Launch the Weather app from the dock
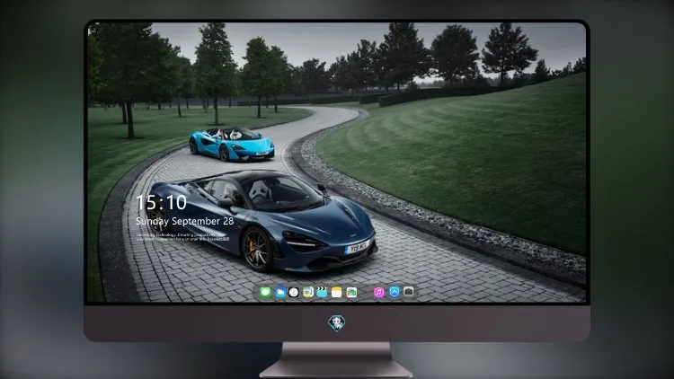Screen dimensions: 674x379 280,293
